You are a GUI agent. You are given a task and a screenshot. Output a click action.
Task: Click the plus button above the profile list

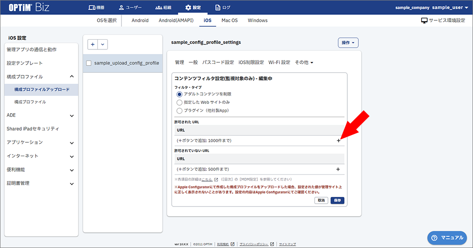(92, 44)
